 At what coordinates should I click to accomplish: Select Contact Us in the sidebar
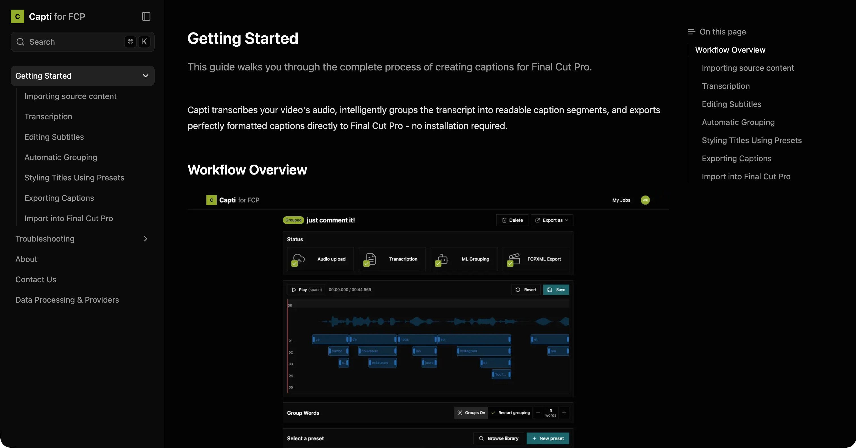[36, 279]
